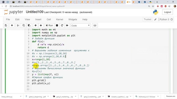
Task: Move the selected cell down with the arrow
Action: click(41, 26)
